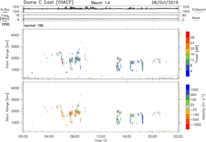
Task: Click the "Beam 14" label
Action: 100,3
